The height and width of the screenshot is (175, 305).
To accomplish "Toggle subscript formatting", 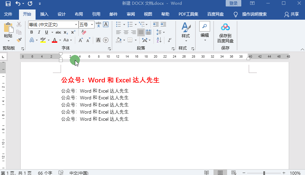I will point(66,32).
